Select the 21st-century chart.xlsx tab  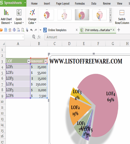(97, 30)
